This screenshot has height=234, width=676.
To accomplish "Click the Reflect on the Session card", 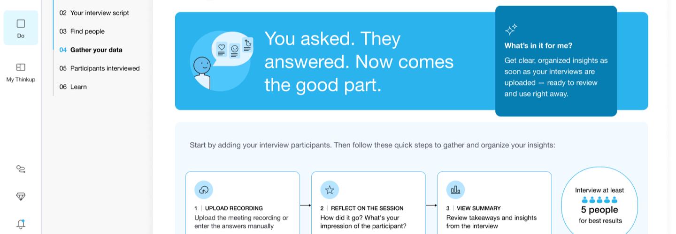I will point(368,206).
